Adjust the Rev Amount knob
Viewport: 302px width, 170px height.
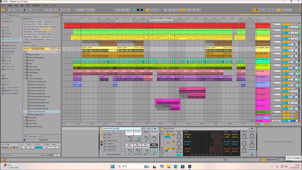[x=146, y=151]
